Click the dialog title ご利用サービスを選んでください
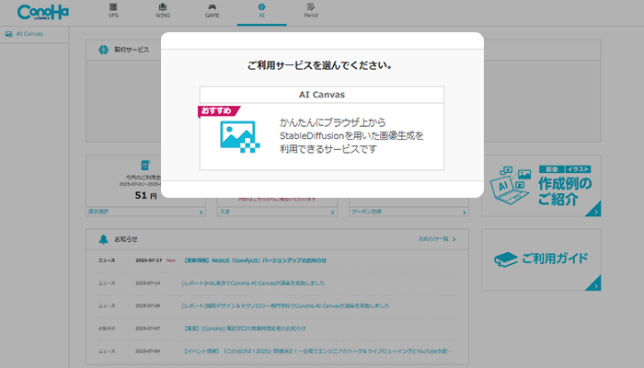Screen dimensions: 644x368 click(319, 65)
